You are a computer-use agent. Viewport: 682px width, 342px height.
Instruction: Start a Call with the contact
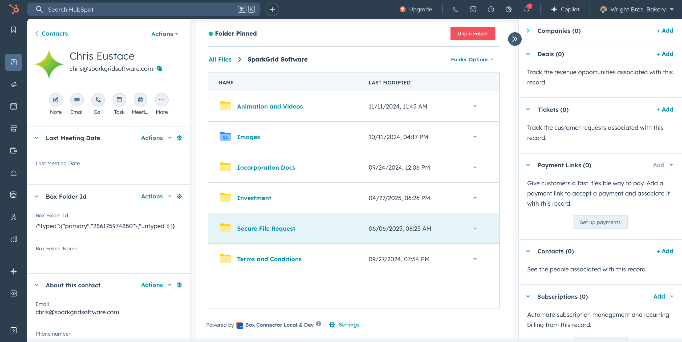tap(98, 100)
